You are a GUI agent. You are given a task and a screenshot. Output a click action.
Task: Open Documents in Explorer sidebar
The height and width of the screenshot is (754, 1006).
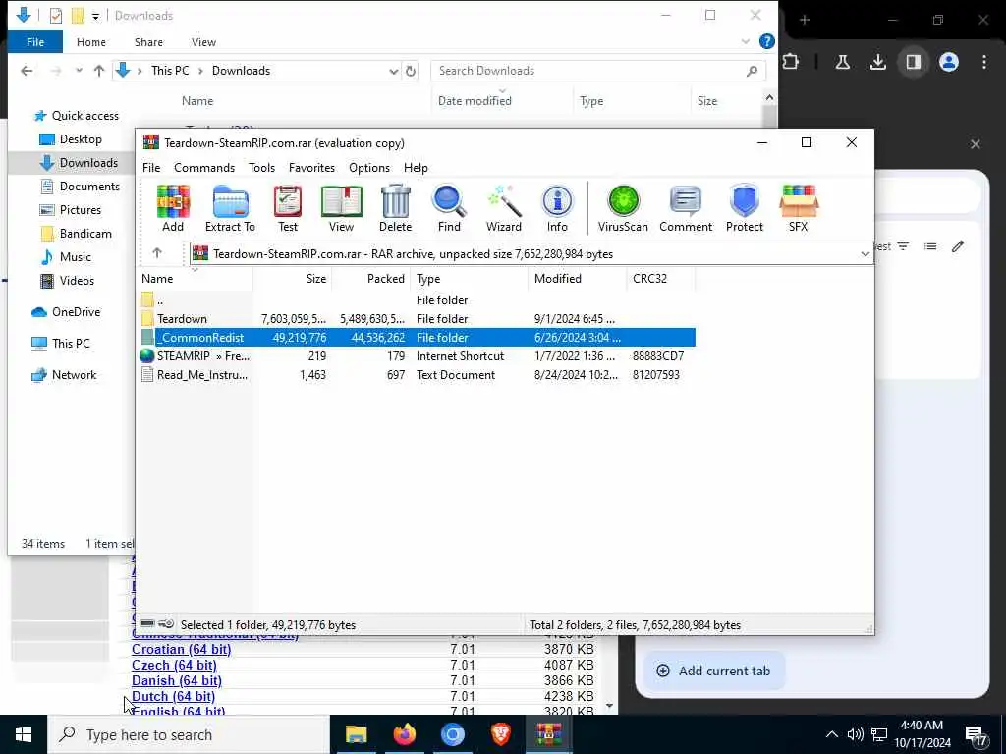tap(89, 187)
